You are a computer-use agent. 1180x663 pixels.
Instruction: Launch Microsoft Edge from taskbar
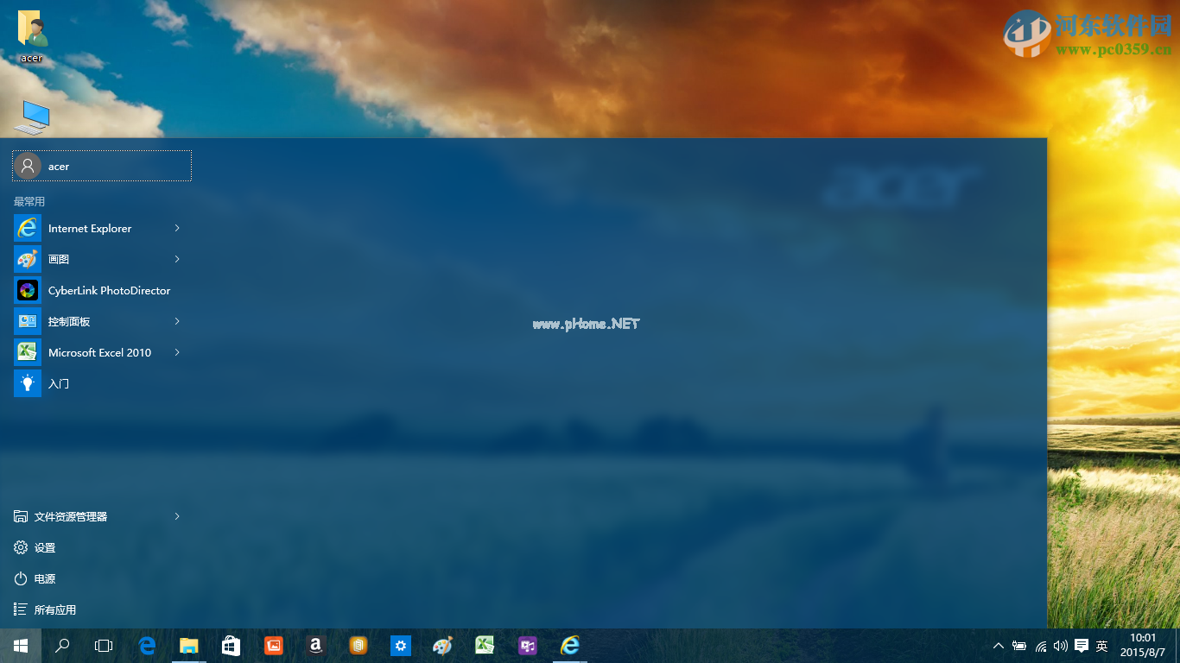[147, 646]
